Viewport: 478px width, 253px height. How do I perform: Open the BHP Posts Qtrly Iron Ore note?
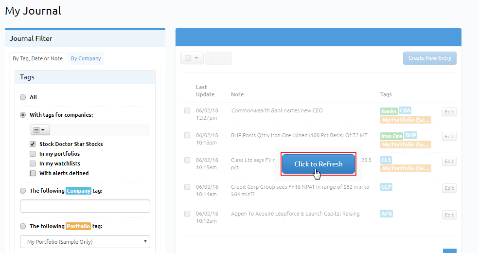[299, 135]
